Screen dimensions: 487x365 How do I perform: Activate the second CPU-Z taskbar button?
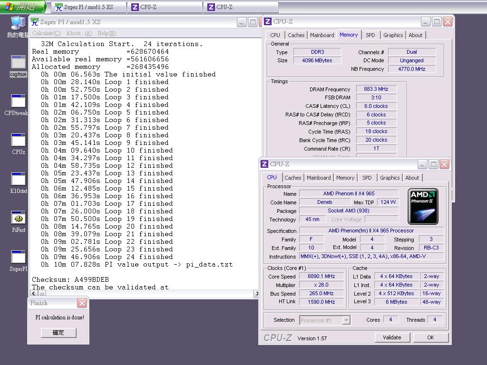pyautogui.click(x=241, y=7)
